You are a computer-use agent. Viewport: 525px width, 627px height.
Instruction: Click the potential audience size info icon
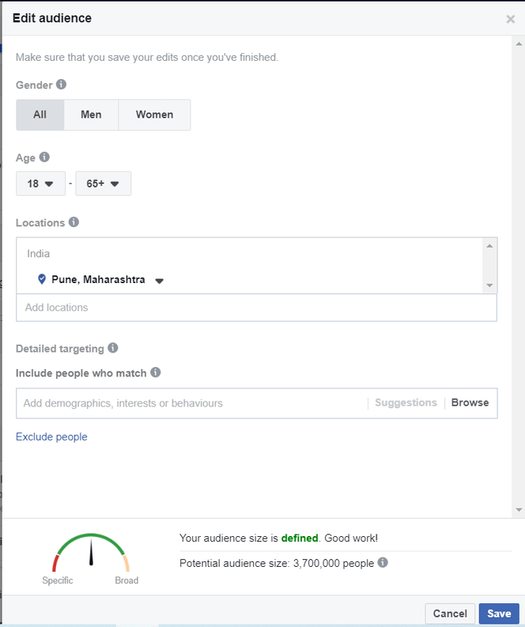point(383,563)
